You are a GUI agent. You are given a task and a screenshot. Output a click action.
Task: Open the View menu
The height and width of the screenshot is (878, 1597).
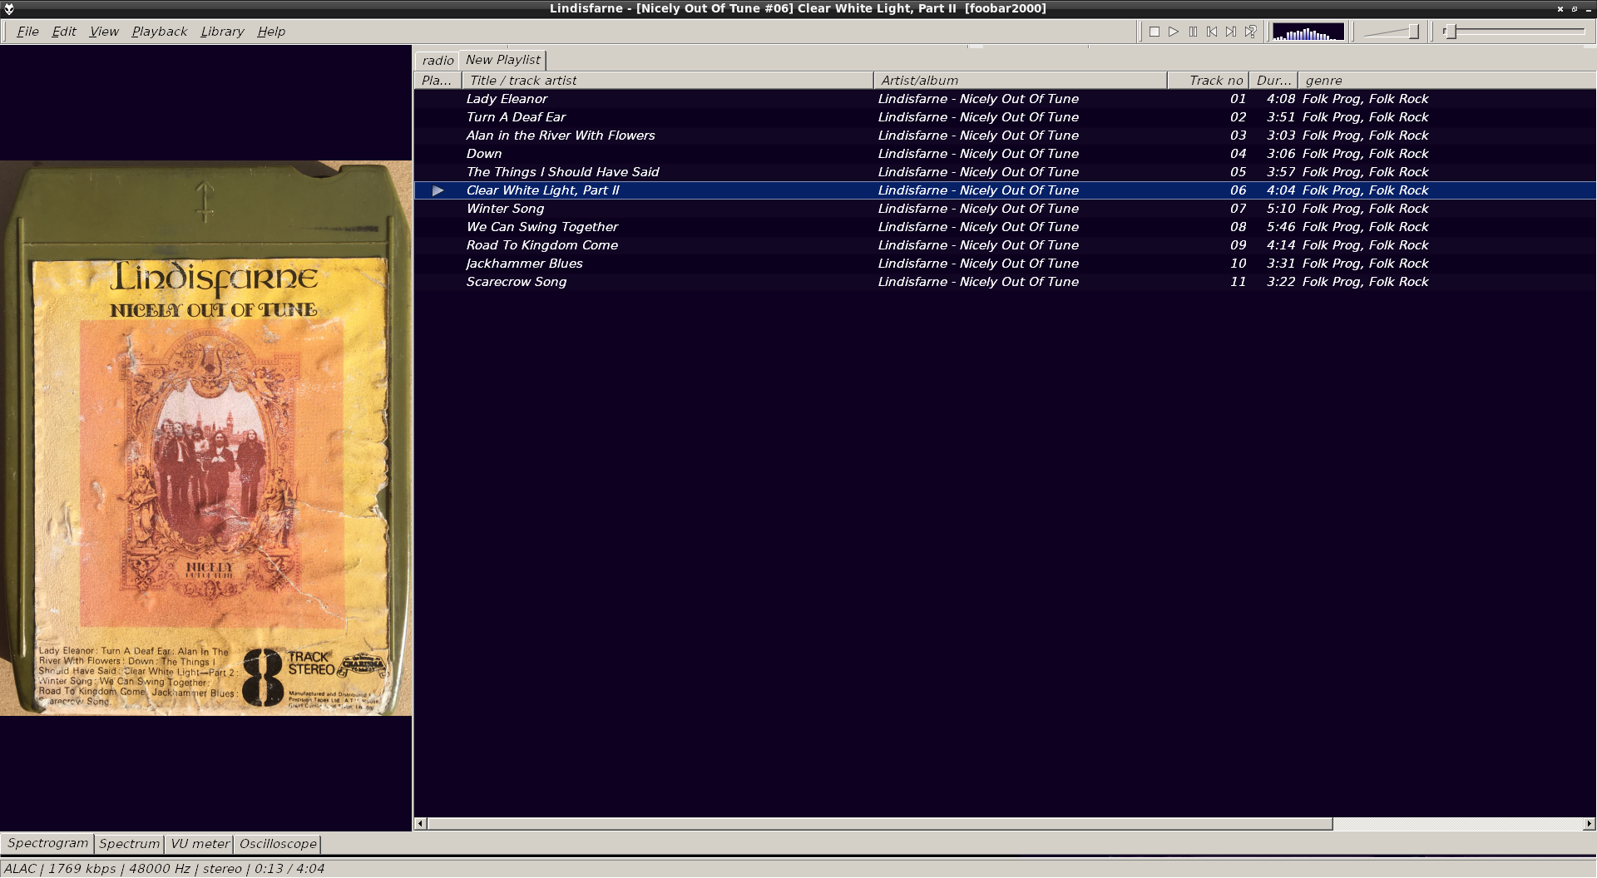104,32
